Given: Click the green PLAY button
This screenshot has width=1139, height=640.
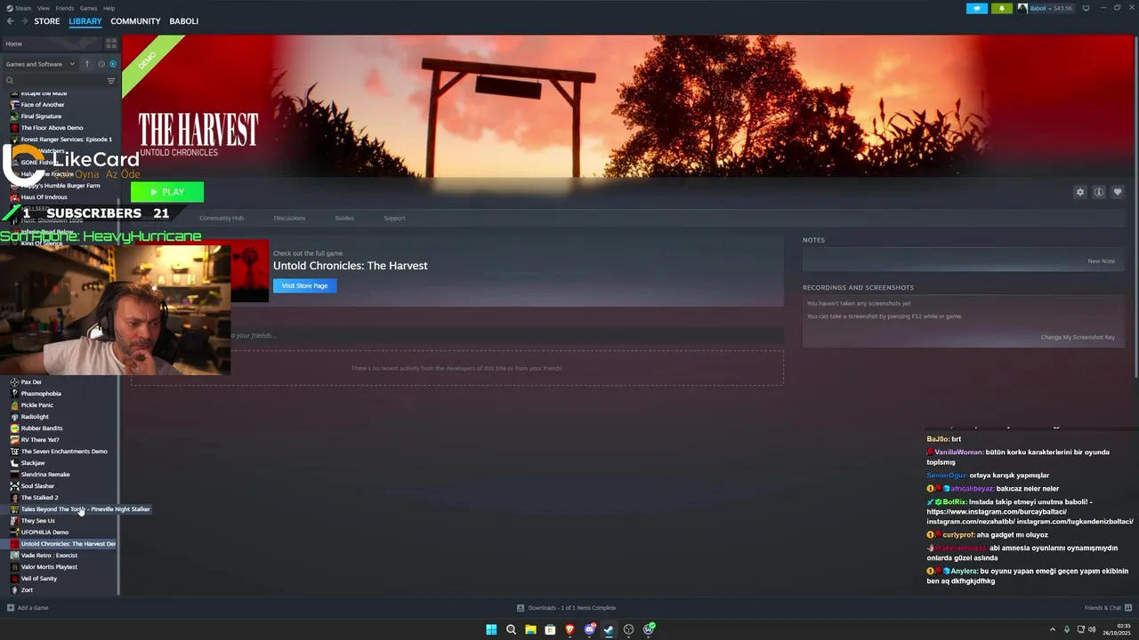Looking at the screenshot, I should (x=167, y=192).
